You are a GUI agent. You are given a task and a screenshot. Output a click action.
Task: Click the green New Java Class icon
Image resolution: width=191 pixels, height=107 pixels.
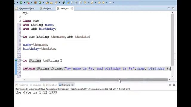[x=40, y=2]
